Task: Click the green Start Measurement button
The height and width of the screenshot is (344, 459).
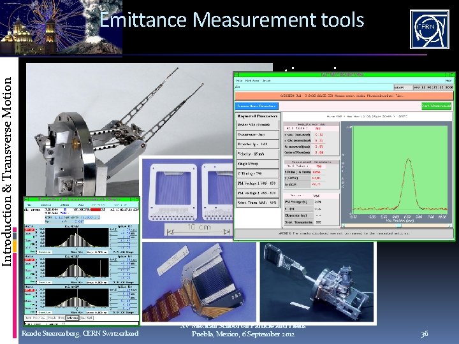Action: tap(436, 106)
